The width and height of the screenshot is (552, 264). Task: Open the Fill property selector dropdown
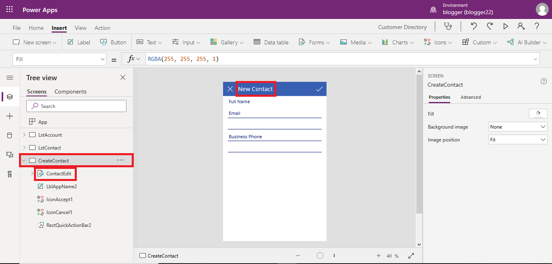click(59, 59)
